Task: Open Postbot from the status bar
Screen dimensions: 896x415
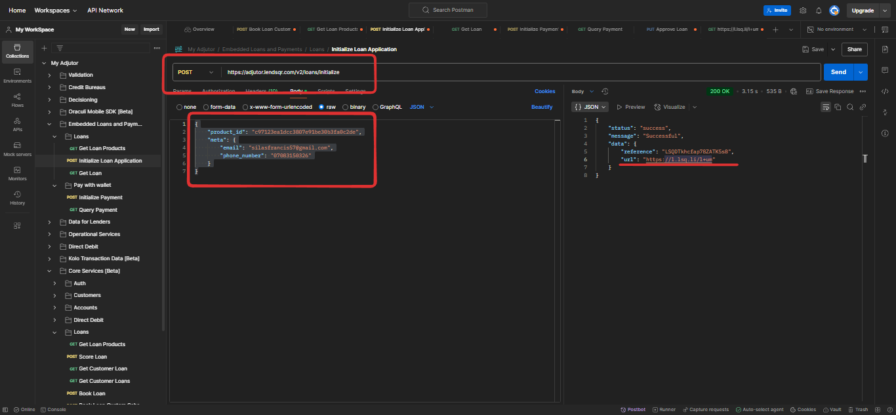Action: (632, 410)
